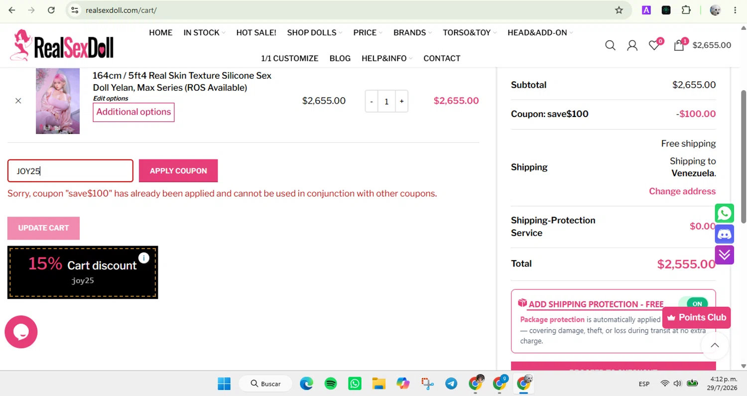Expand the TORSO&TOY menu
Viewport: 747px width, 396px height.
tap(470, 32)
